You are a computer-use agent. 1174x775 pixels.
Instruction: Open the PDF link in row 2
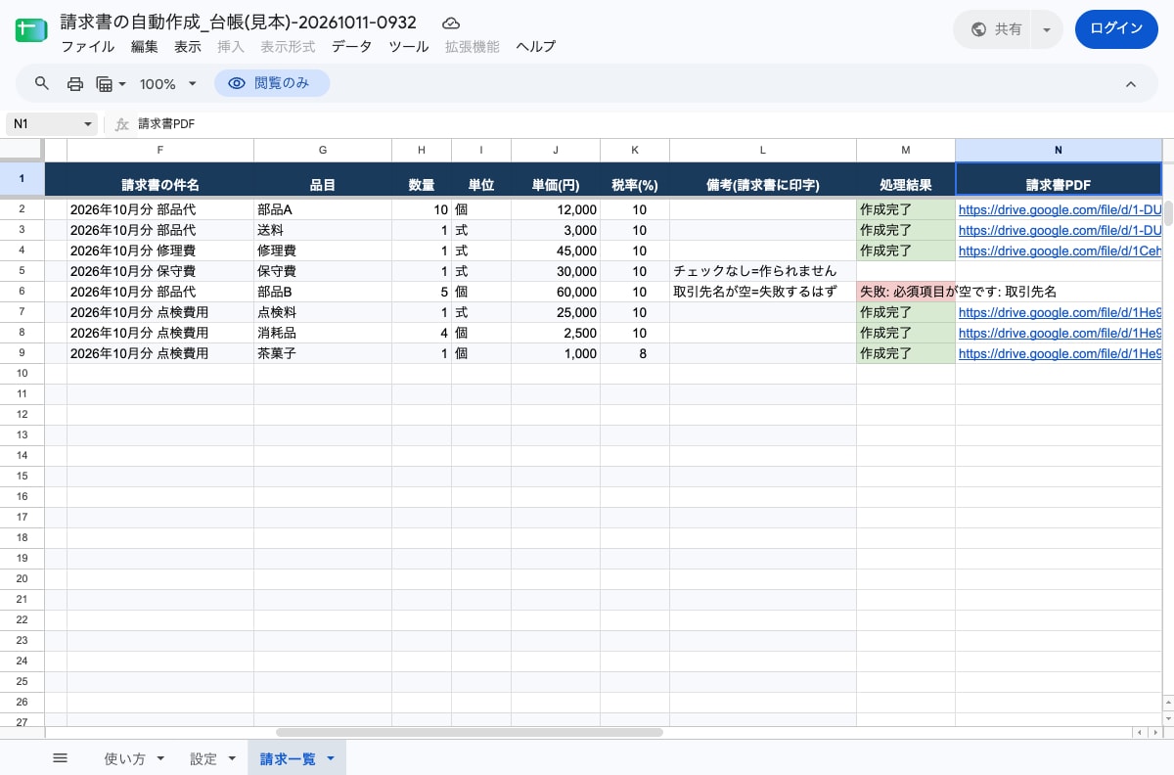(x=1060, y=209)
